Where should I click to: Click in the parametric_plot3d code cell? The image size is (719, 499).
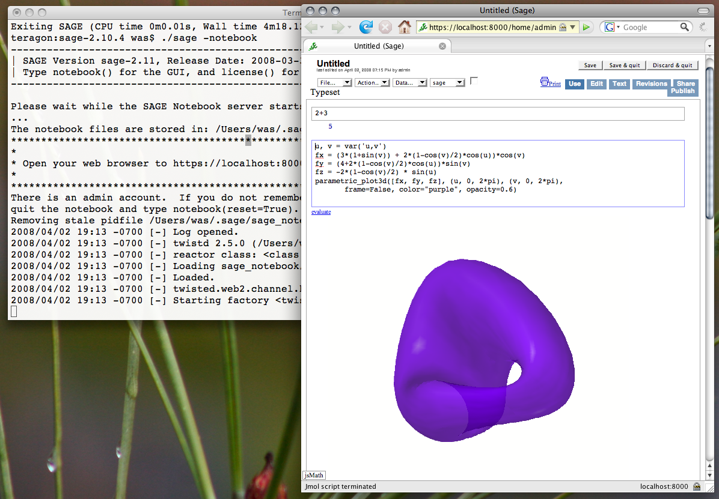pos(498,174)
